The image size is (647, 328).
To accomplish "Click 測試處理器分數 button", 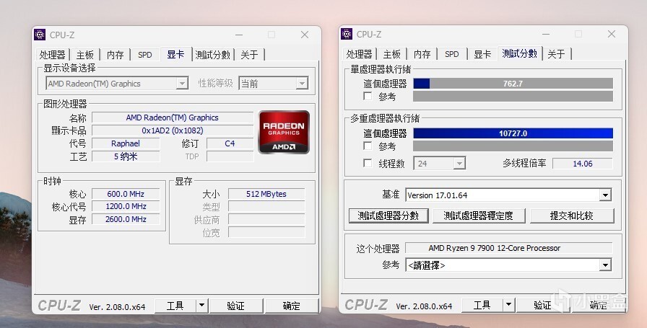I will point(388,216).
